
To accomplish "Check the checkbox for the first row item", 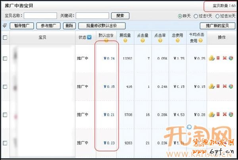I will [5, 59].
